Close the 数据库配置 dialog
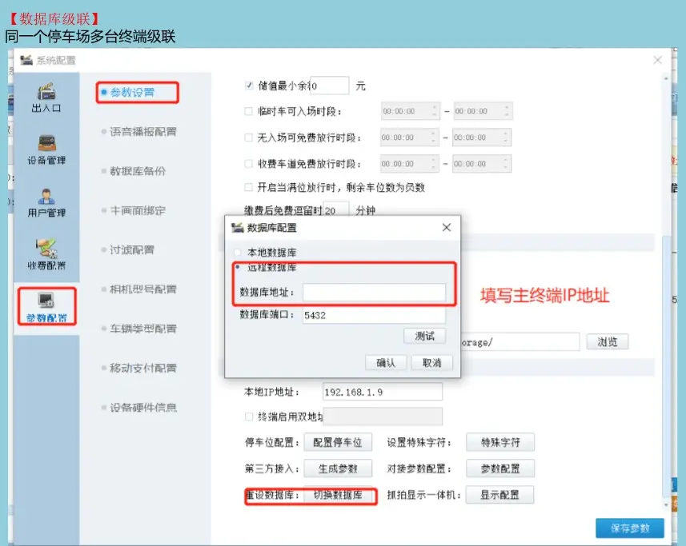 (x=446, y=228)
